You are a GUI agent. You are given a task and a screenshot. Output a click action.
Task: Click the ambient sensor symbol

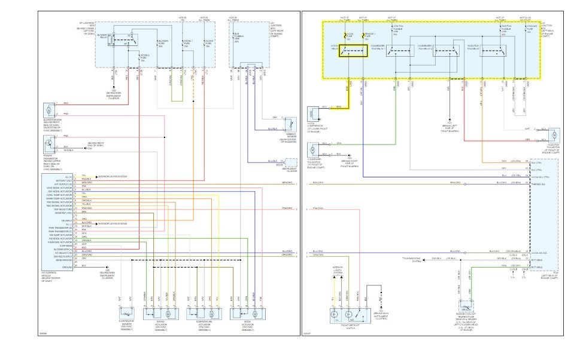click(x=291, y=124)
